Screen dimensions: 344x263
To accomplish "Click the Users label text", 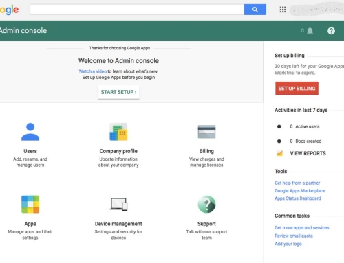I will (30, 151).
